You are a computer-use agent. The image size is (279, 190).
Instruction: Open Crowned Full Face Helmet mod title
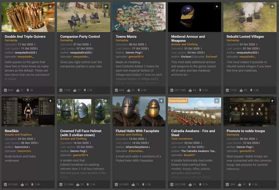(x=81, y=133)
